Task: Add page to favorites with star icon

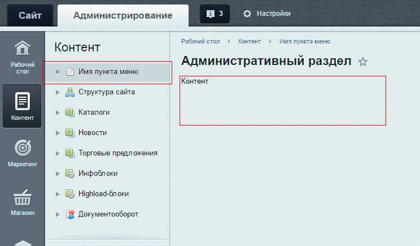Action: (x=363, y=62)
